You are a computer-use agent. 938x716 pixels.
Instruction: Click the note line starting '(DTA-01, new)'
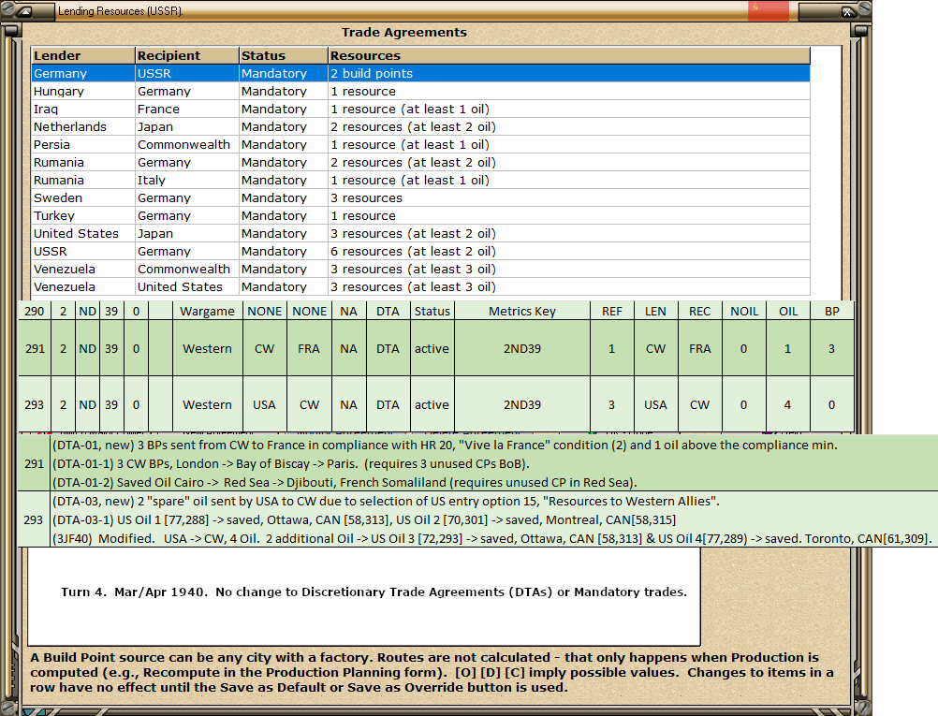(x=445, y=445)
